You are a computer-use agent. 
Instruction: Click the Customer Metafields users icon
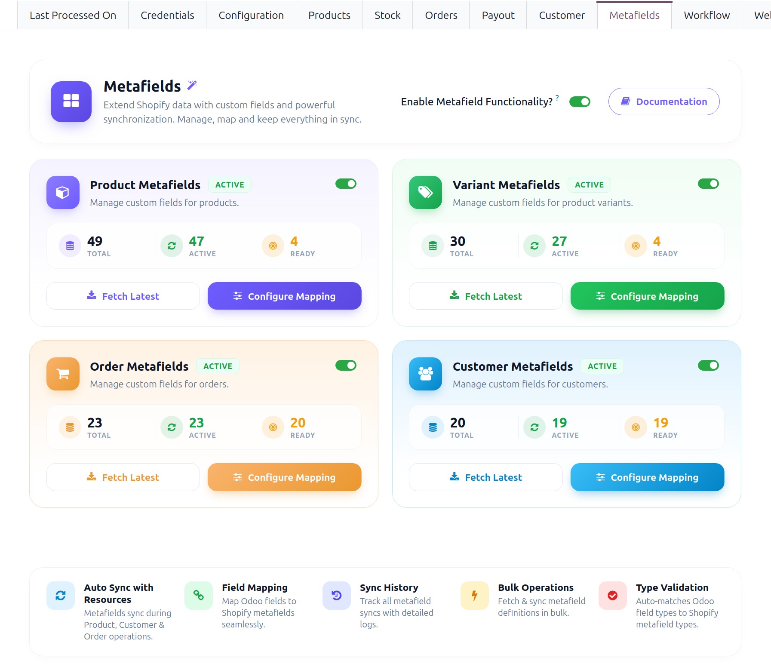point(425,374)
